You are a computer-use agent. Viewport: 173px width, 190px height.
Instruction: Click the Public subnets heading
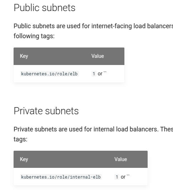[x=44, y=8]
